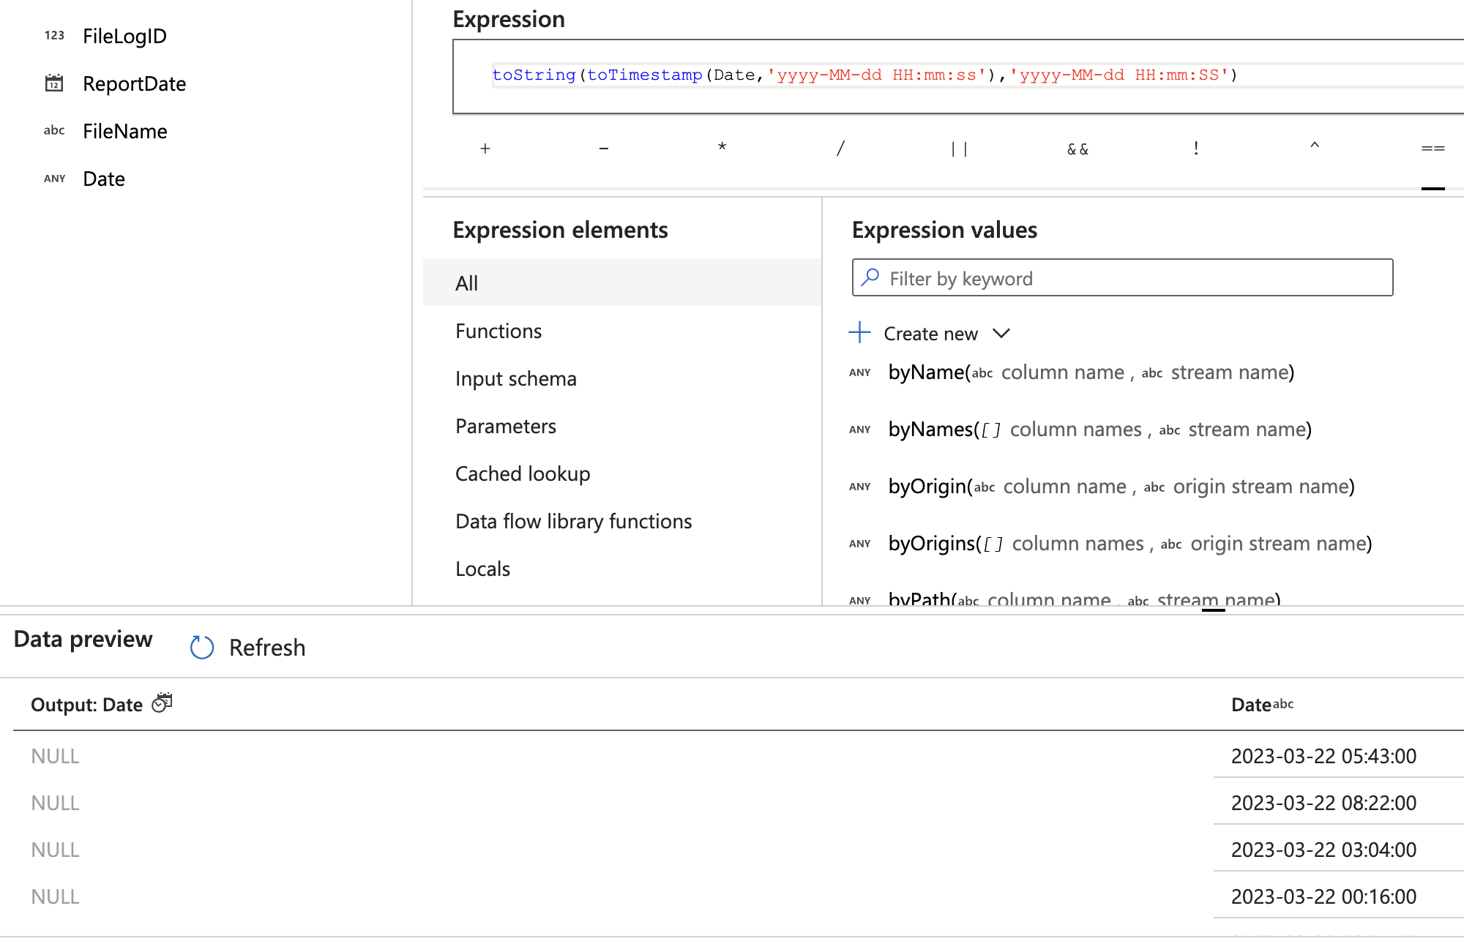
Task: Select the FileLogID column
Action: click(124, 36)
